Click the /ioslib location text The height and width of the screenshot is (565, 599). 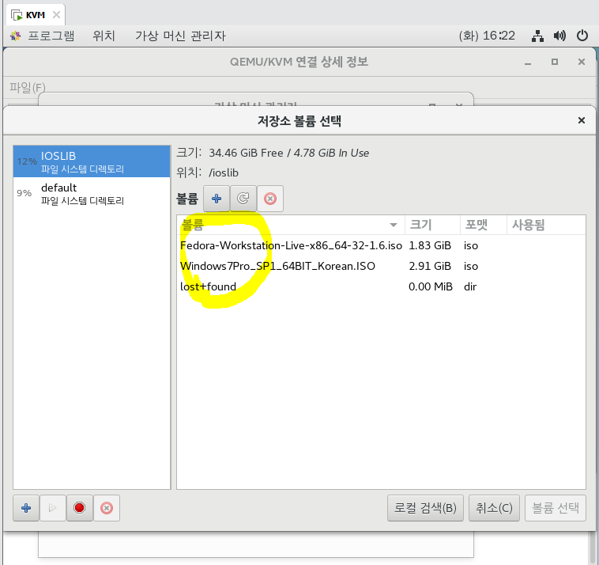[224, 173]
